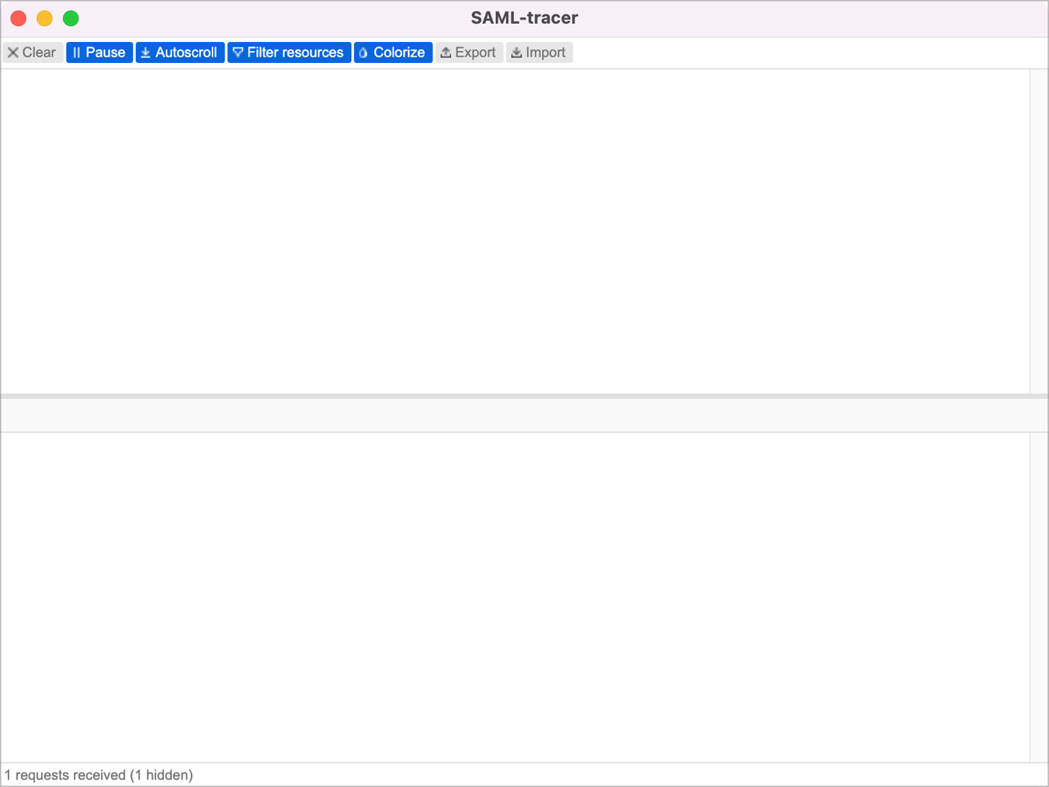Click the Import download-tray icon
Image resolution: width=1049 pixels, height=787 pixels.
tap(516, 52)
